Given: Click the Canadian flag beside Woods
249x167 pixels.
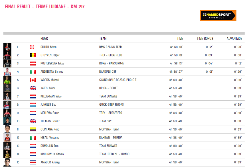Looking at the screenshot, I should point(33,80).
